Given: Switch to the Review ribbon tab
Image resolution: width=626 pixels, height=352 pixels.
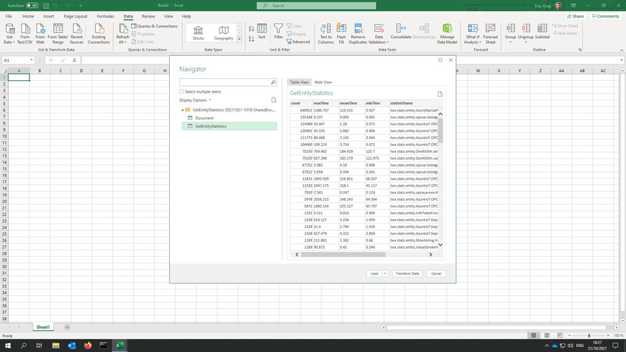Looking at the screenshot, I should pos(148,16).
